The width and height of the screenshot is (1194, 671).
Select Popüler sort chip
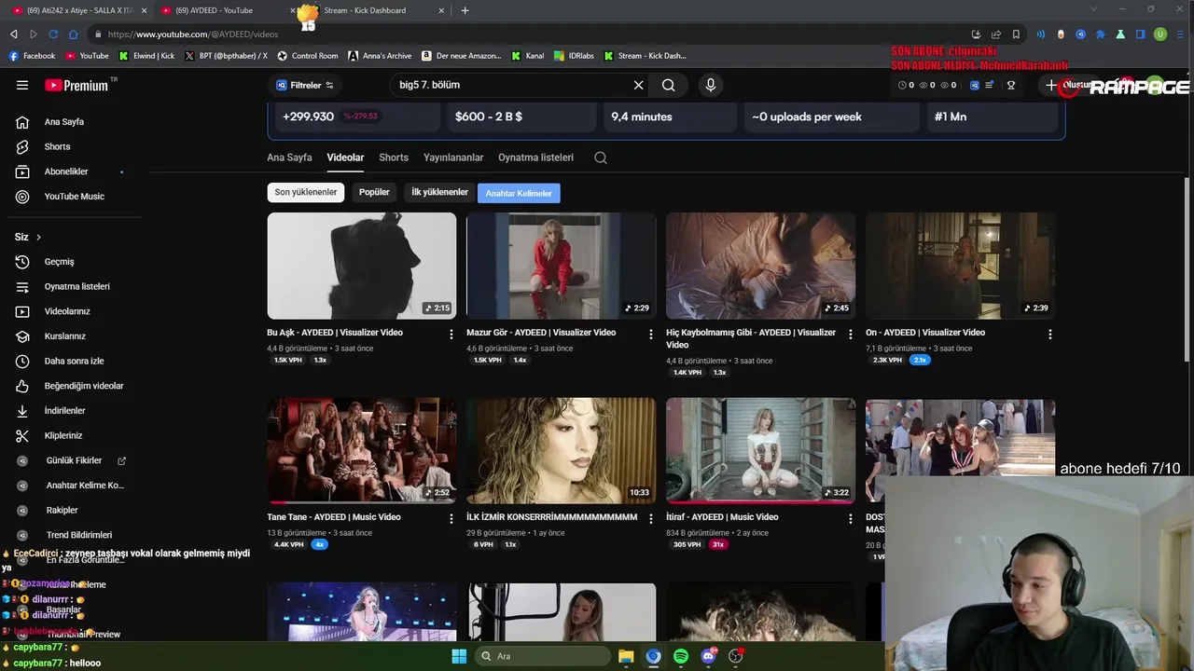click(374, 192)
